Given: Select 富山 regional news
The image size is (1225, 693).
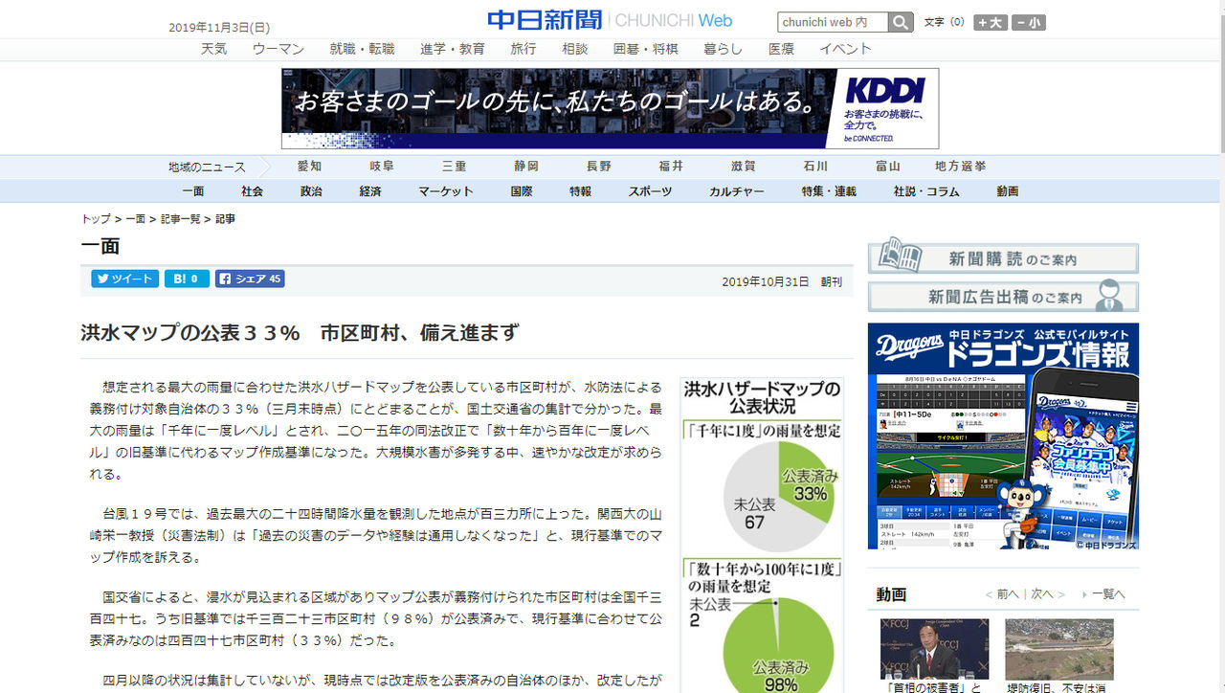Looking at the screenshot, I should (x=888, y=167).
